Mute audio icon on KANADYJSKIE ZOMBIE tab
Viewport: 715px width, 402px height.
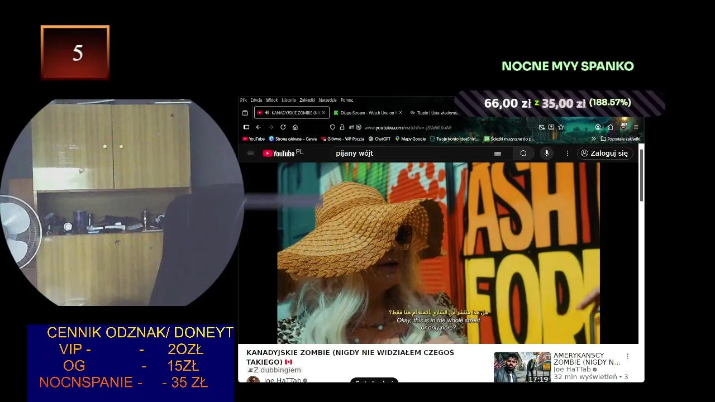click(x=267, y=113)
